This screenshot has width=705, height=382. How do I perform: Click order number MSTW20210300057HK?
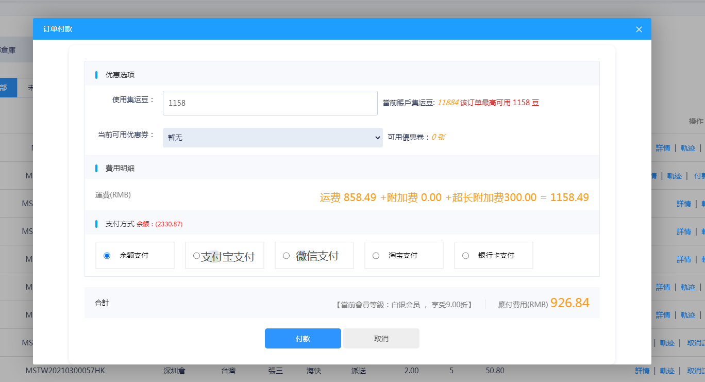click(65, 371)
